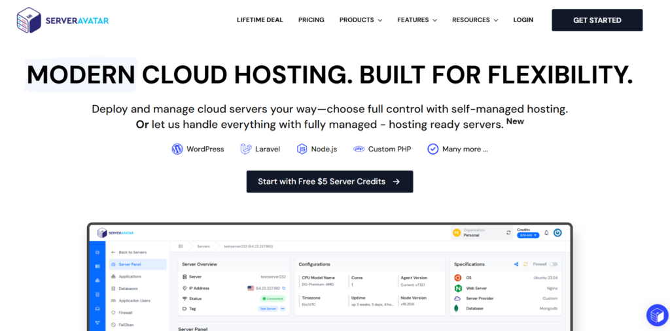Click the New superscript label
The image size is (670, 331).
[515, 121]
